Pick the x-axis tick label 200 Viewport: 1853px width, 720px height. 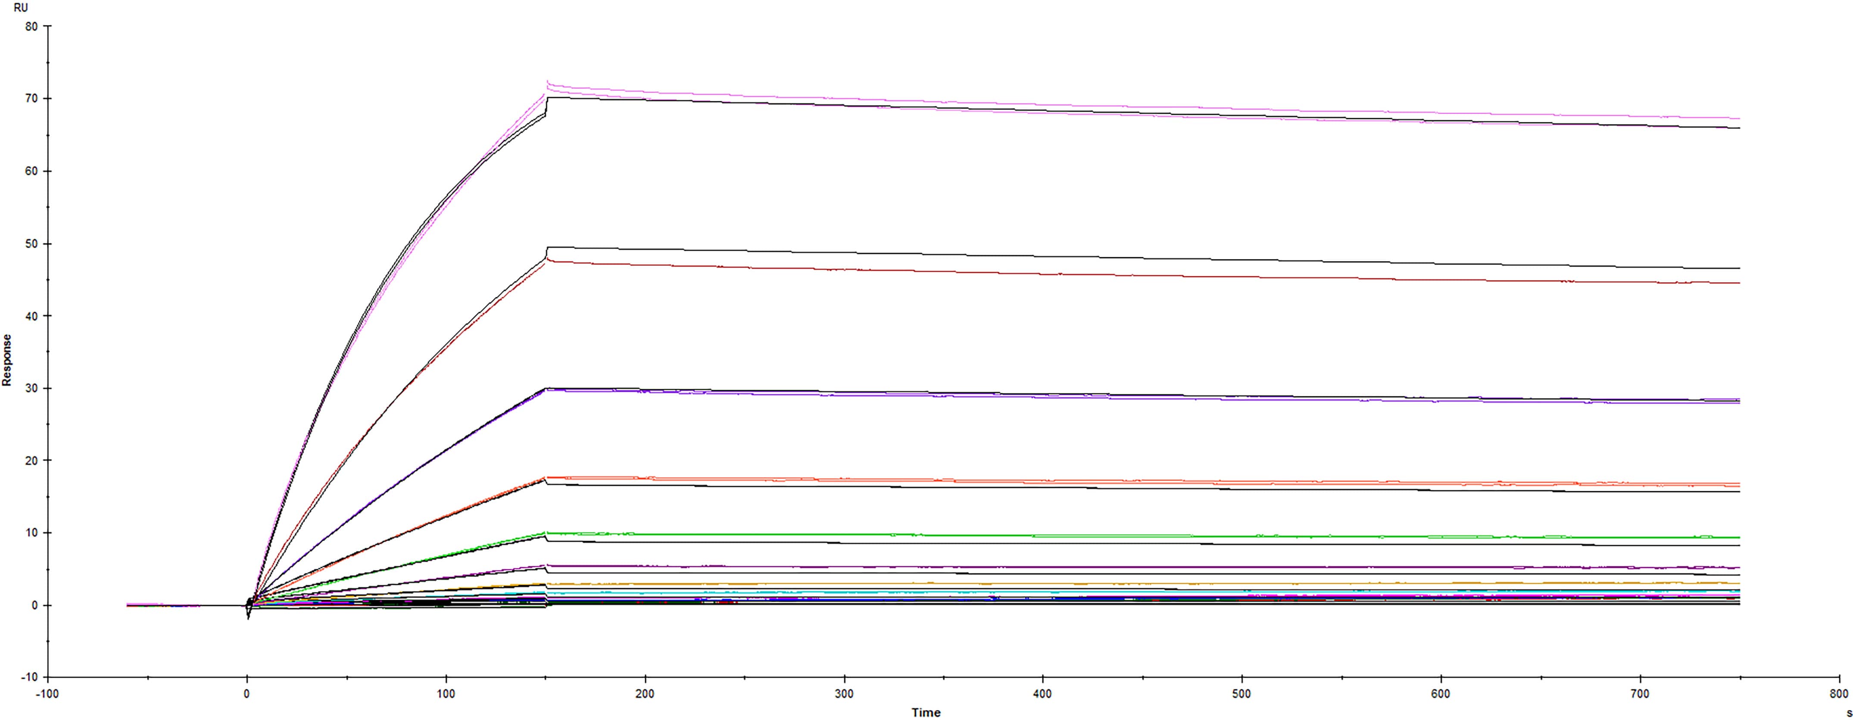[645, 694]
